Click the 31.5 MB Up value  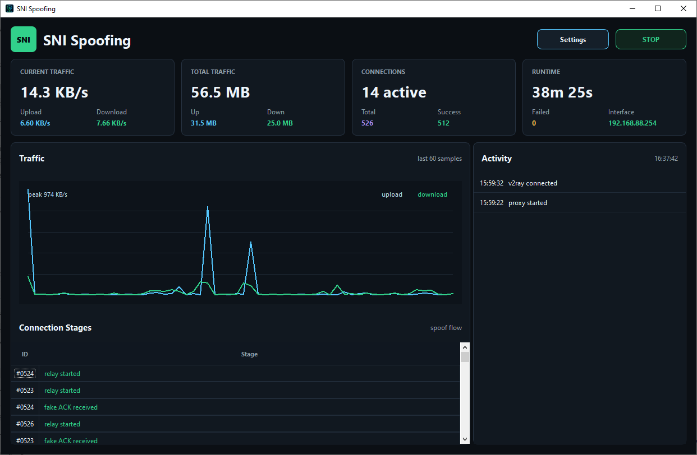tap(204, 123)
